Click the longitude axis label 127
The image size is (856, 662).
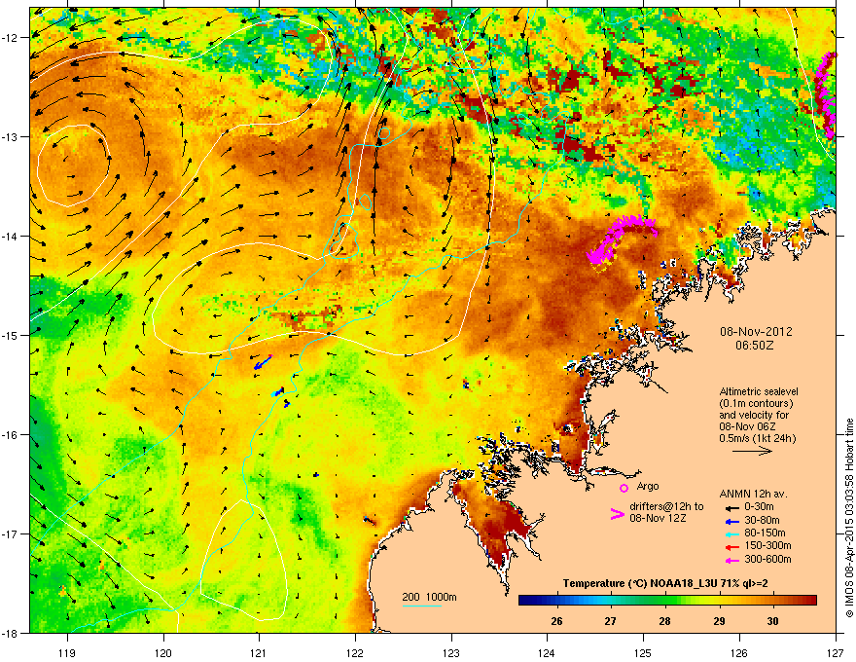coord(836,652)
